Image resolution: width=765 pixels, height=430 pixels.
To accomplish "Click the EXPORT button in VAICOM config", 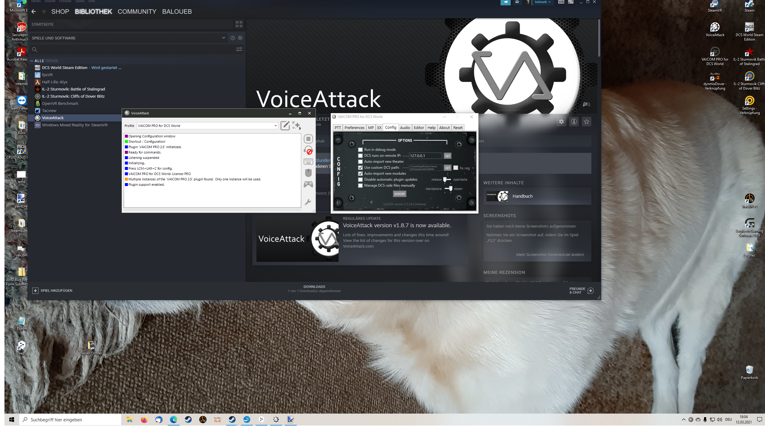I will (x=400, y=194).
